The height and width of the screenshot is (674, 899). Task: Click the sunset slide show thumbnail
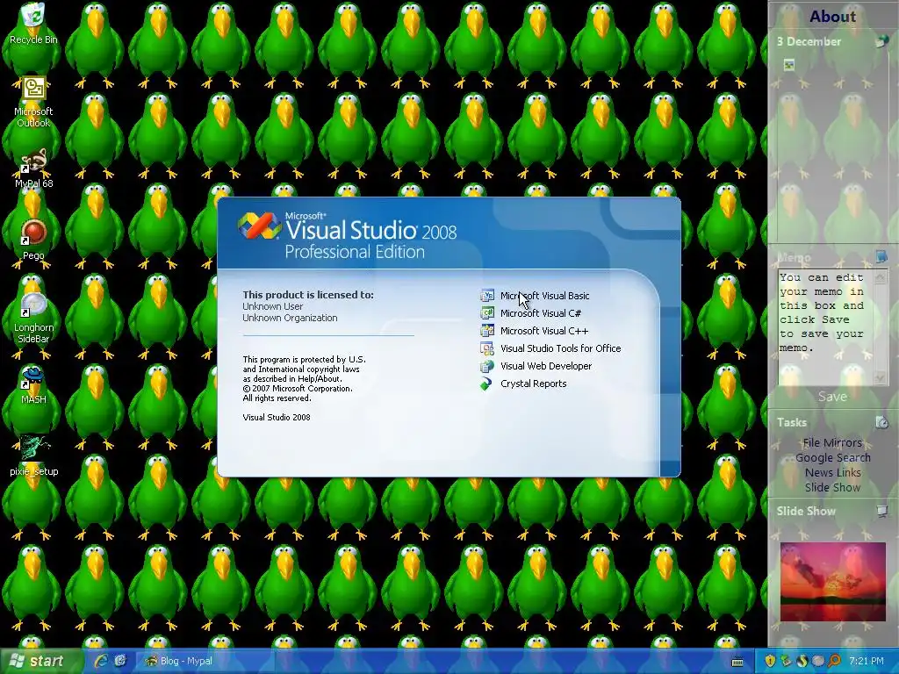pos(832,582)
